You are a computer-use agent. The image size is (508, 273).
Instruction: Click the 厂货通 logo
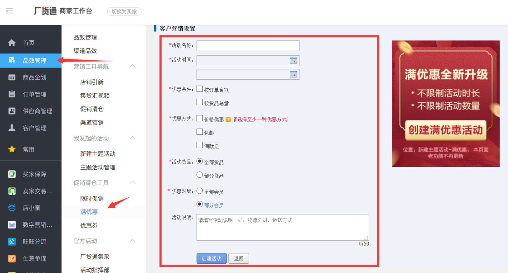point(45,11)
